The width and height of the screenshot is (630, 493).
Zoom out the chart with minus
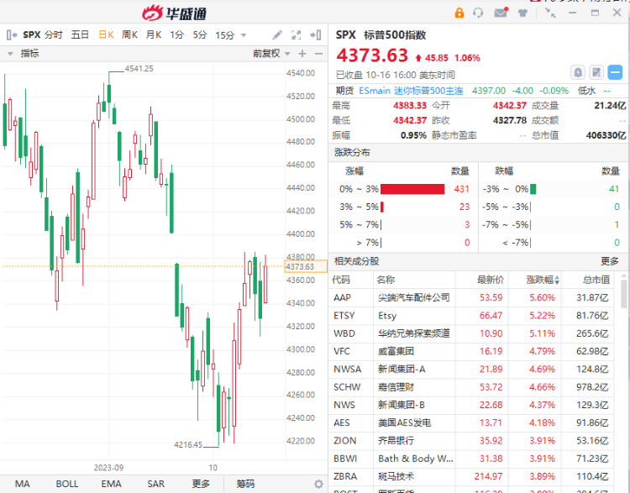[318, 54]
